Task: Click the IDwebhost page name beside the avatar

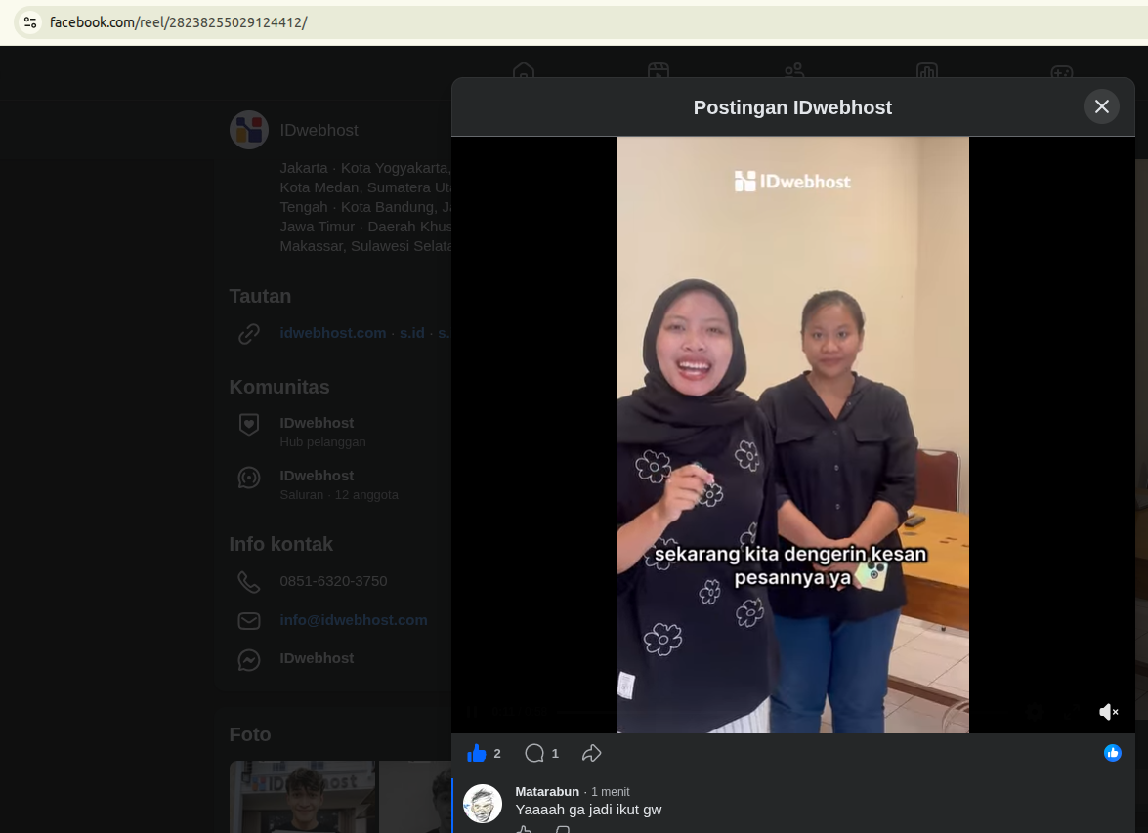Action: click(319, 130)
